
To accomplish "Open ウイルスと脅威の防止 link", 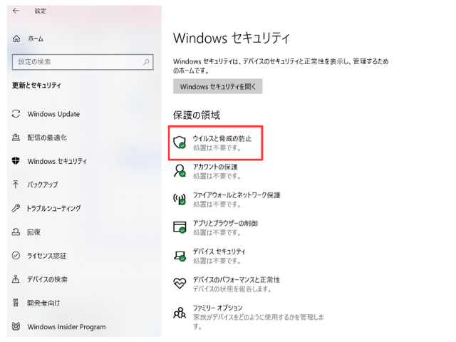I will (222, 139).
